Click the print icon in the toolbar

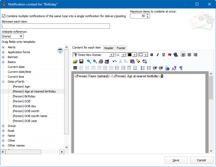[x=101, y=61]
